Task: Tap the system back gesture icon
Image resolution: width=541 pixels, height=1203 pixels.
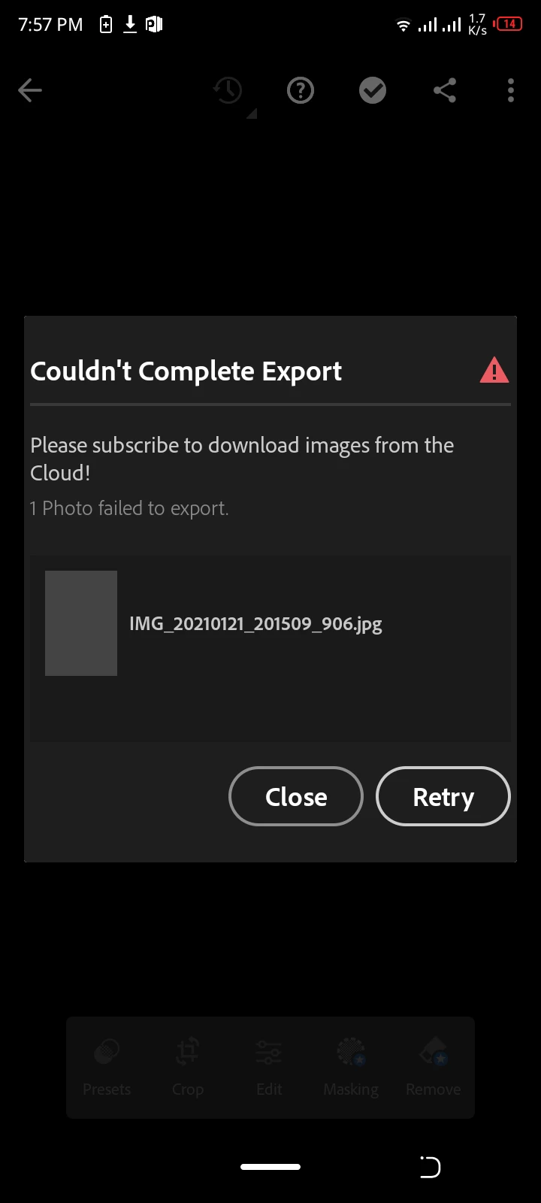Action: tap(430, 1167)
